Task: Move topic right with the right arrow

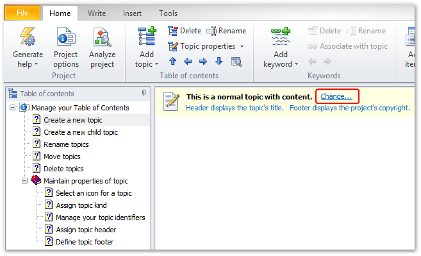Action: (203, 62)
